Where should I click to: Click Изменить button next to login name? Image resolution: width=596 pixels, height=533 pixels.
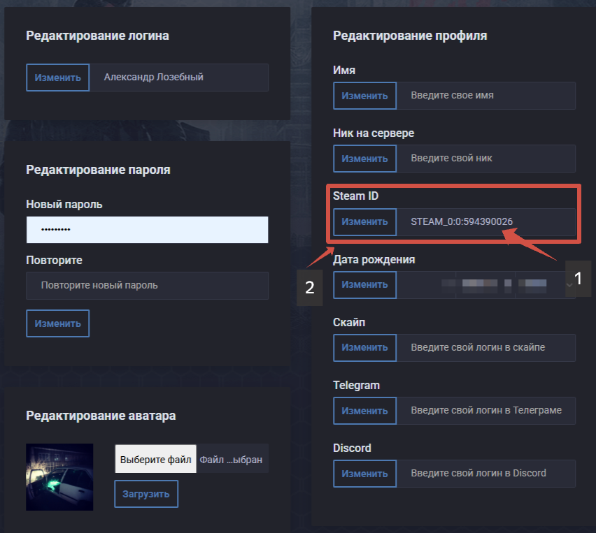point(58,78)
